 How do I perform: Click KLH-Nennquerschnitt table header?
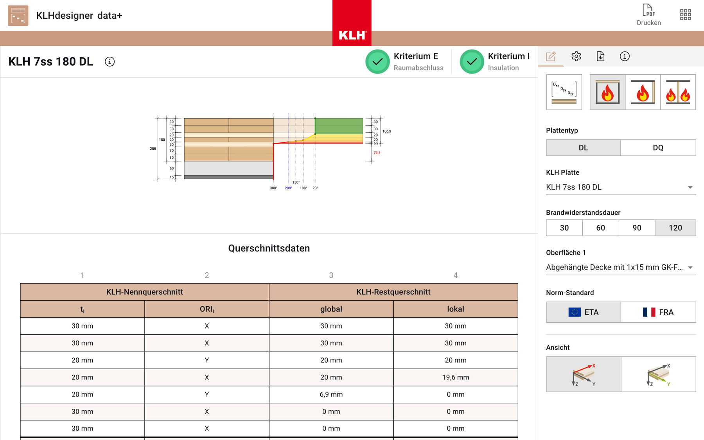point(145,292)
